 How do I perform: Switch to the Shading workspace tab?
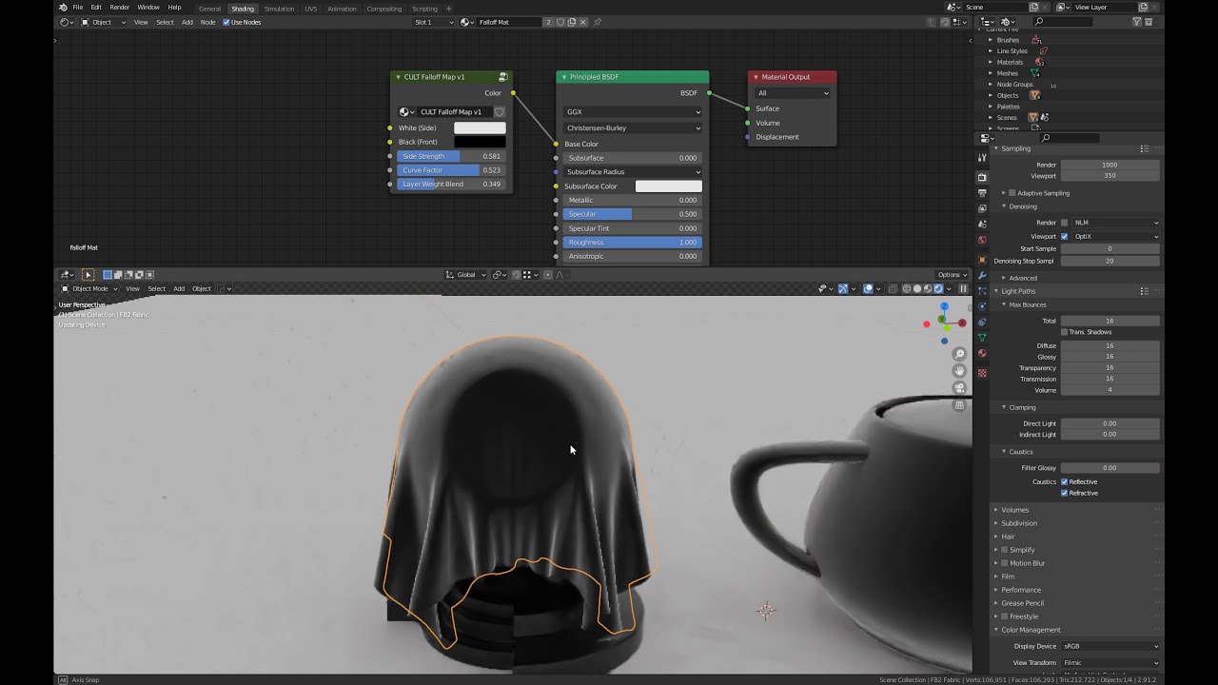(243, 8)
